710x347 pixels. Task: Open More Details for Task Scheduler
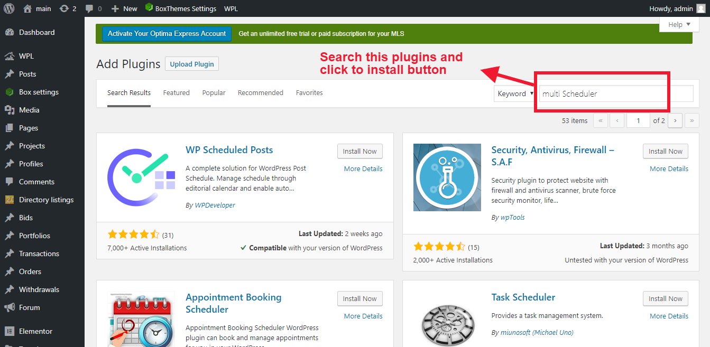[669, 316]
